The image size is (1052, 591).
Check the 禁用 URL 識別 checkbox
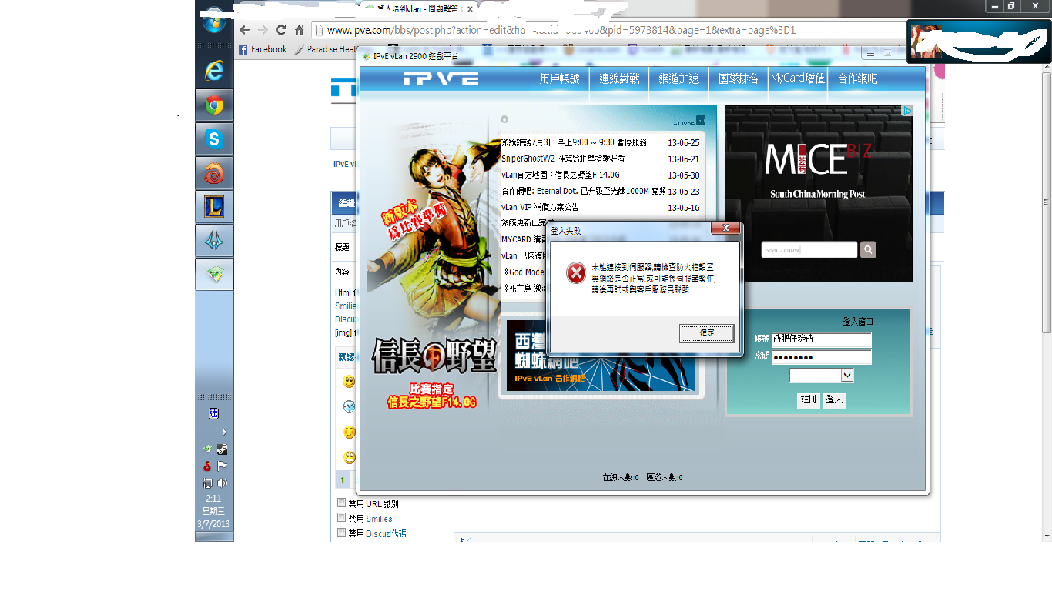click(342, 503)
